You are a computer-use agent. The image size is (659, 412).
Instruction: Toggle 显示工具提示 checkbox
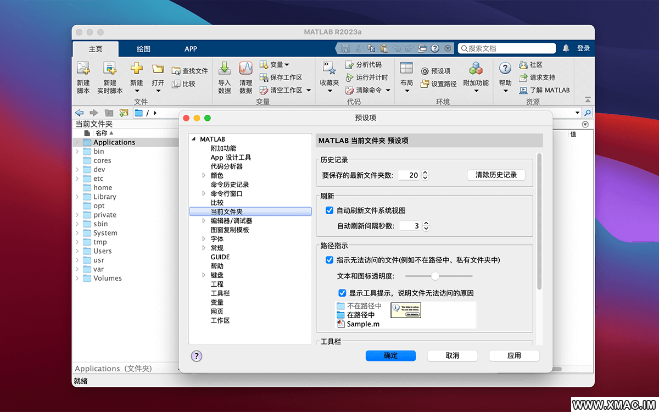[342, 293]
